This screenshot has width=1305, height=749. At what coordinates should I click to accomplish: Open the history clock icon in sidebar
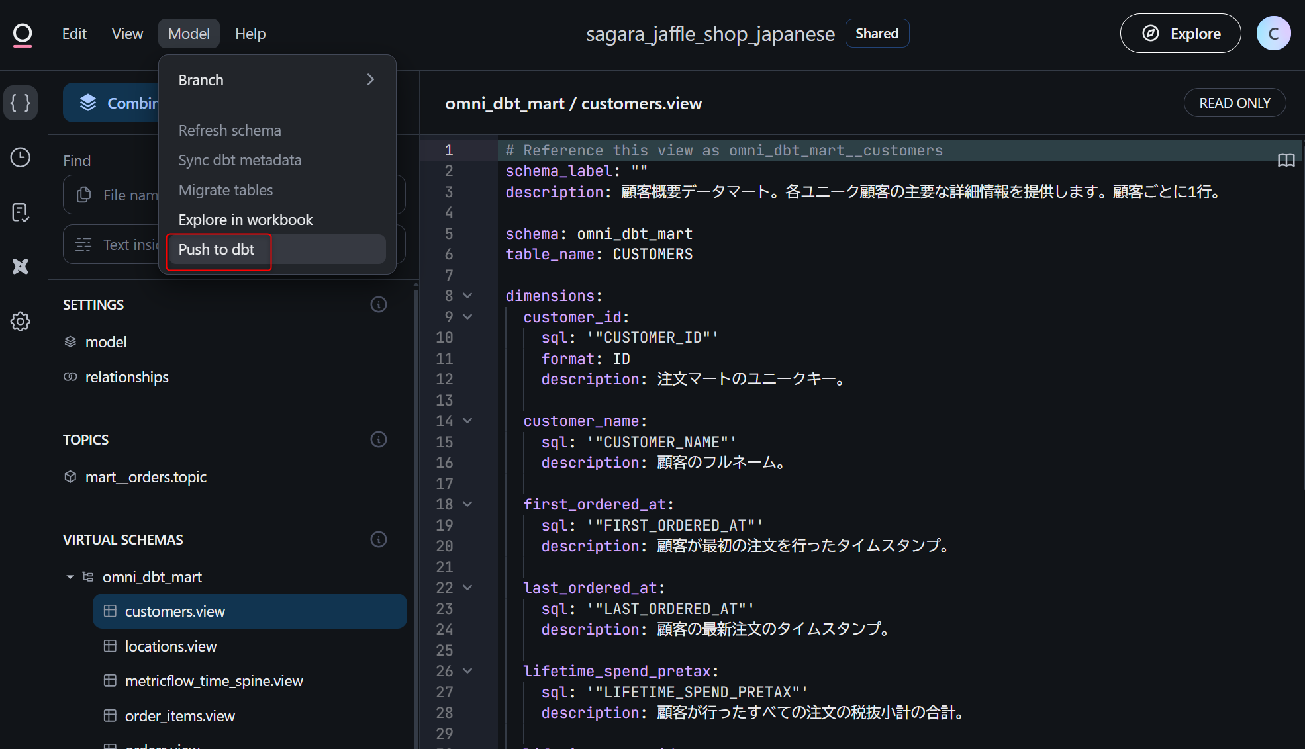tap(21, 157)
